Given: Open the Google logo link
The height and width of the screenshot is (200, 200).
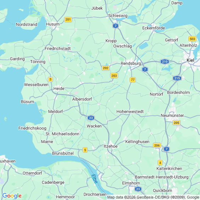Looking at the screenshot, I should point(12,196).
